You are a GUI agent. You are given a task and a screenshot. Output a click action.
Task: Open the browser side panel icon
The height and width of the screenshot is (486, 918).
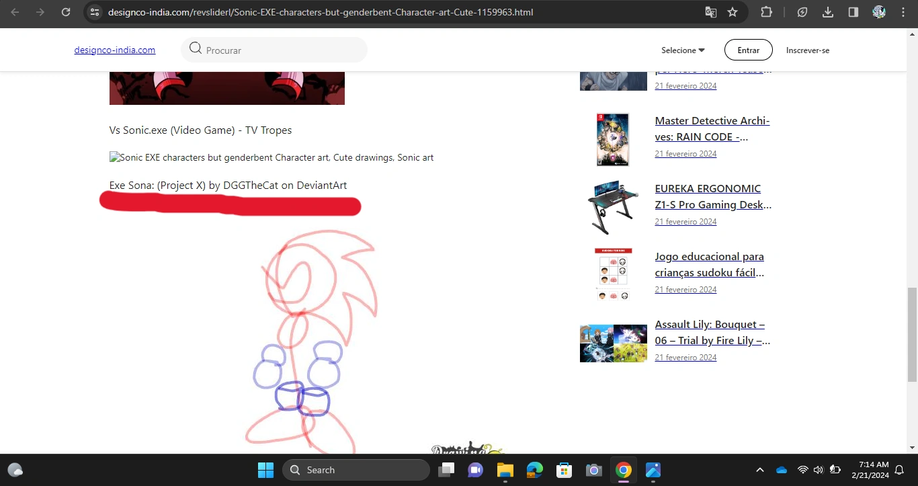click(852, 12)
